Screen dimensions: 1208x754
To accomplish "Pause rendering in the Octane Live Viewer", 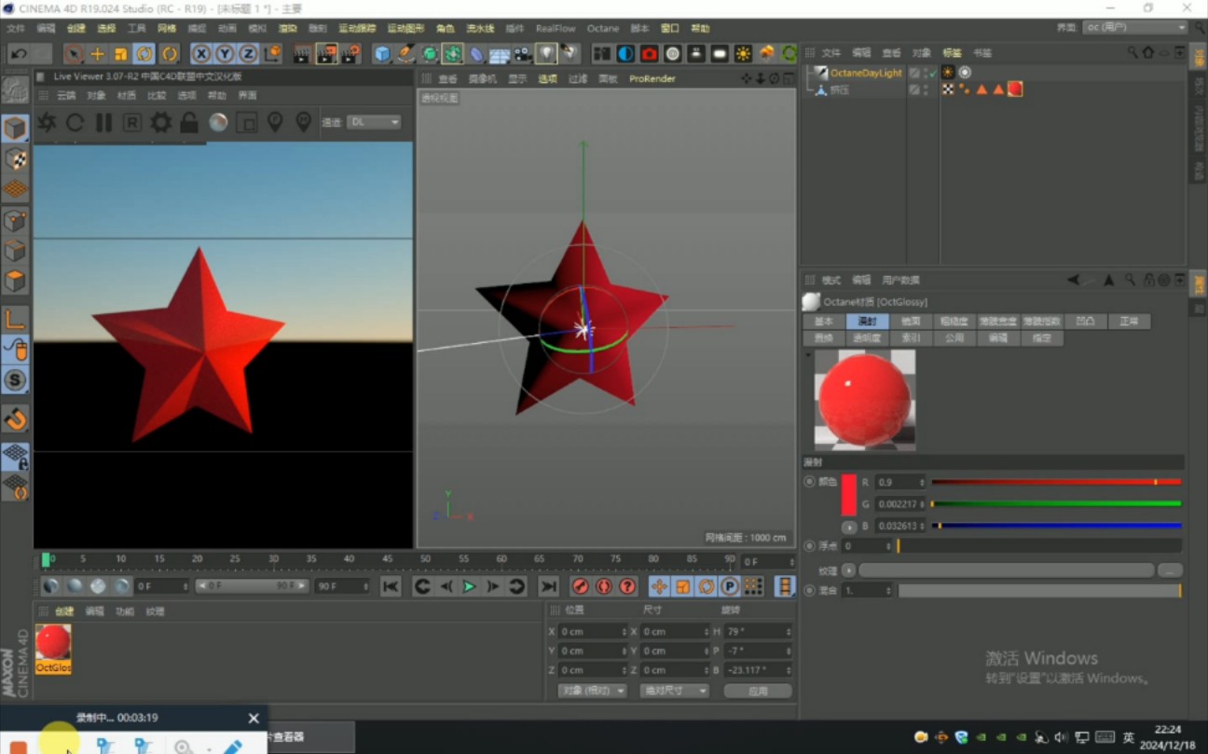I will [x=103, y=122].
